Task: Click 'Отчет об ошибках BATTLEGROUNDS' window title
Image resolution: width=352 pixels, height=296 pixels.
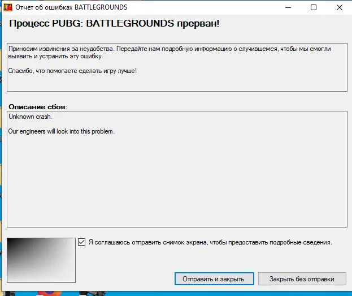Action: coord(71,7)
